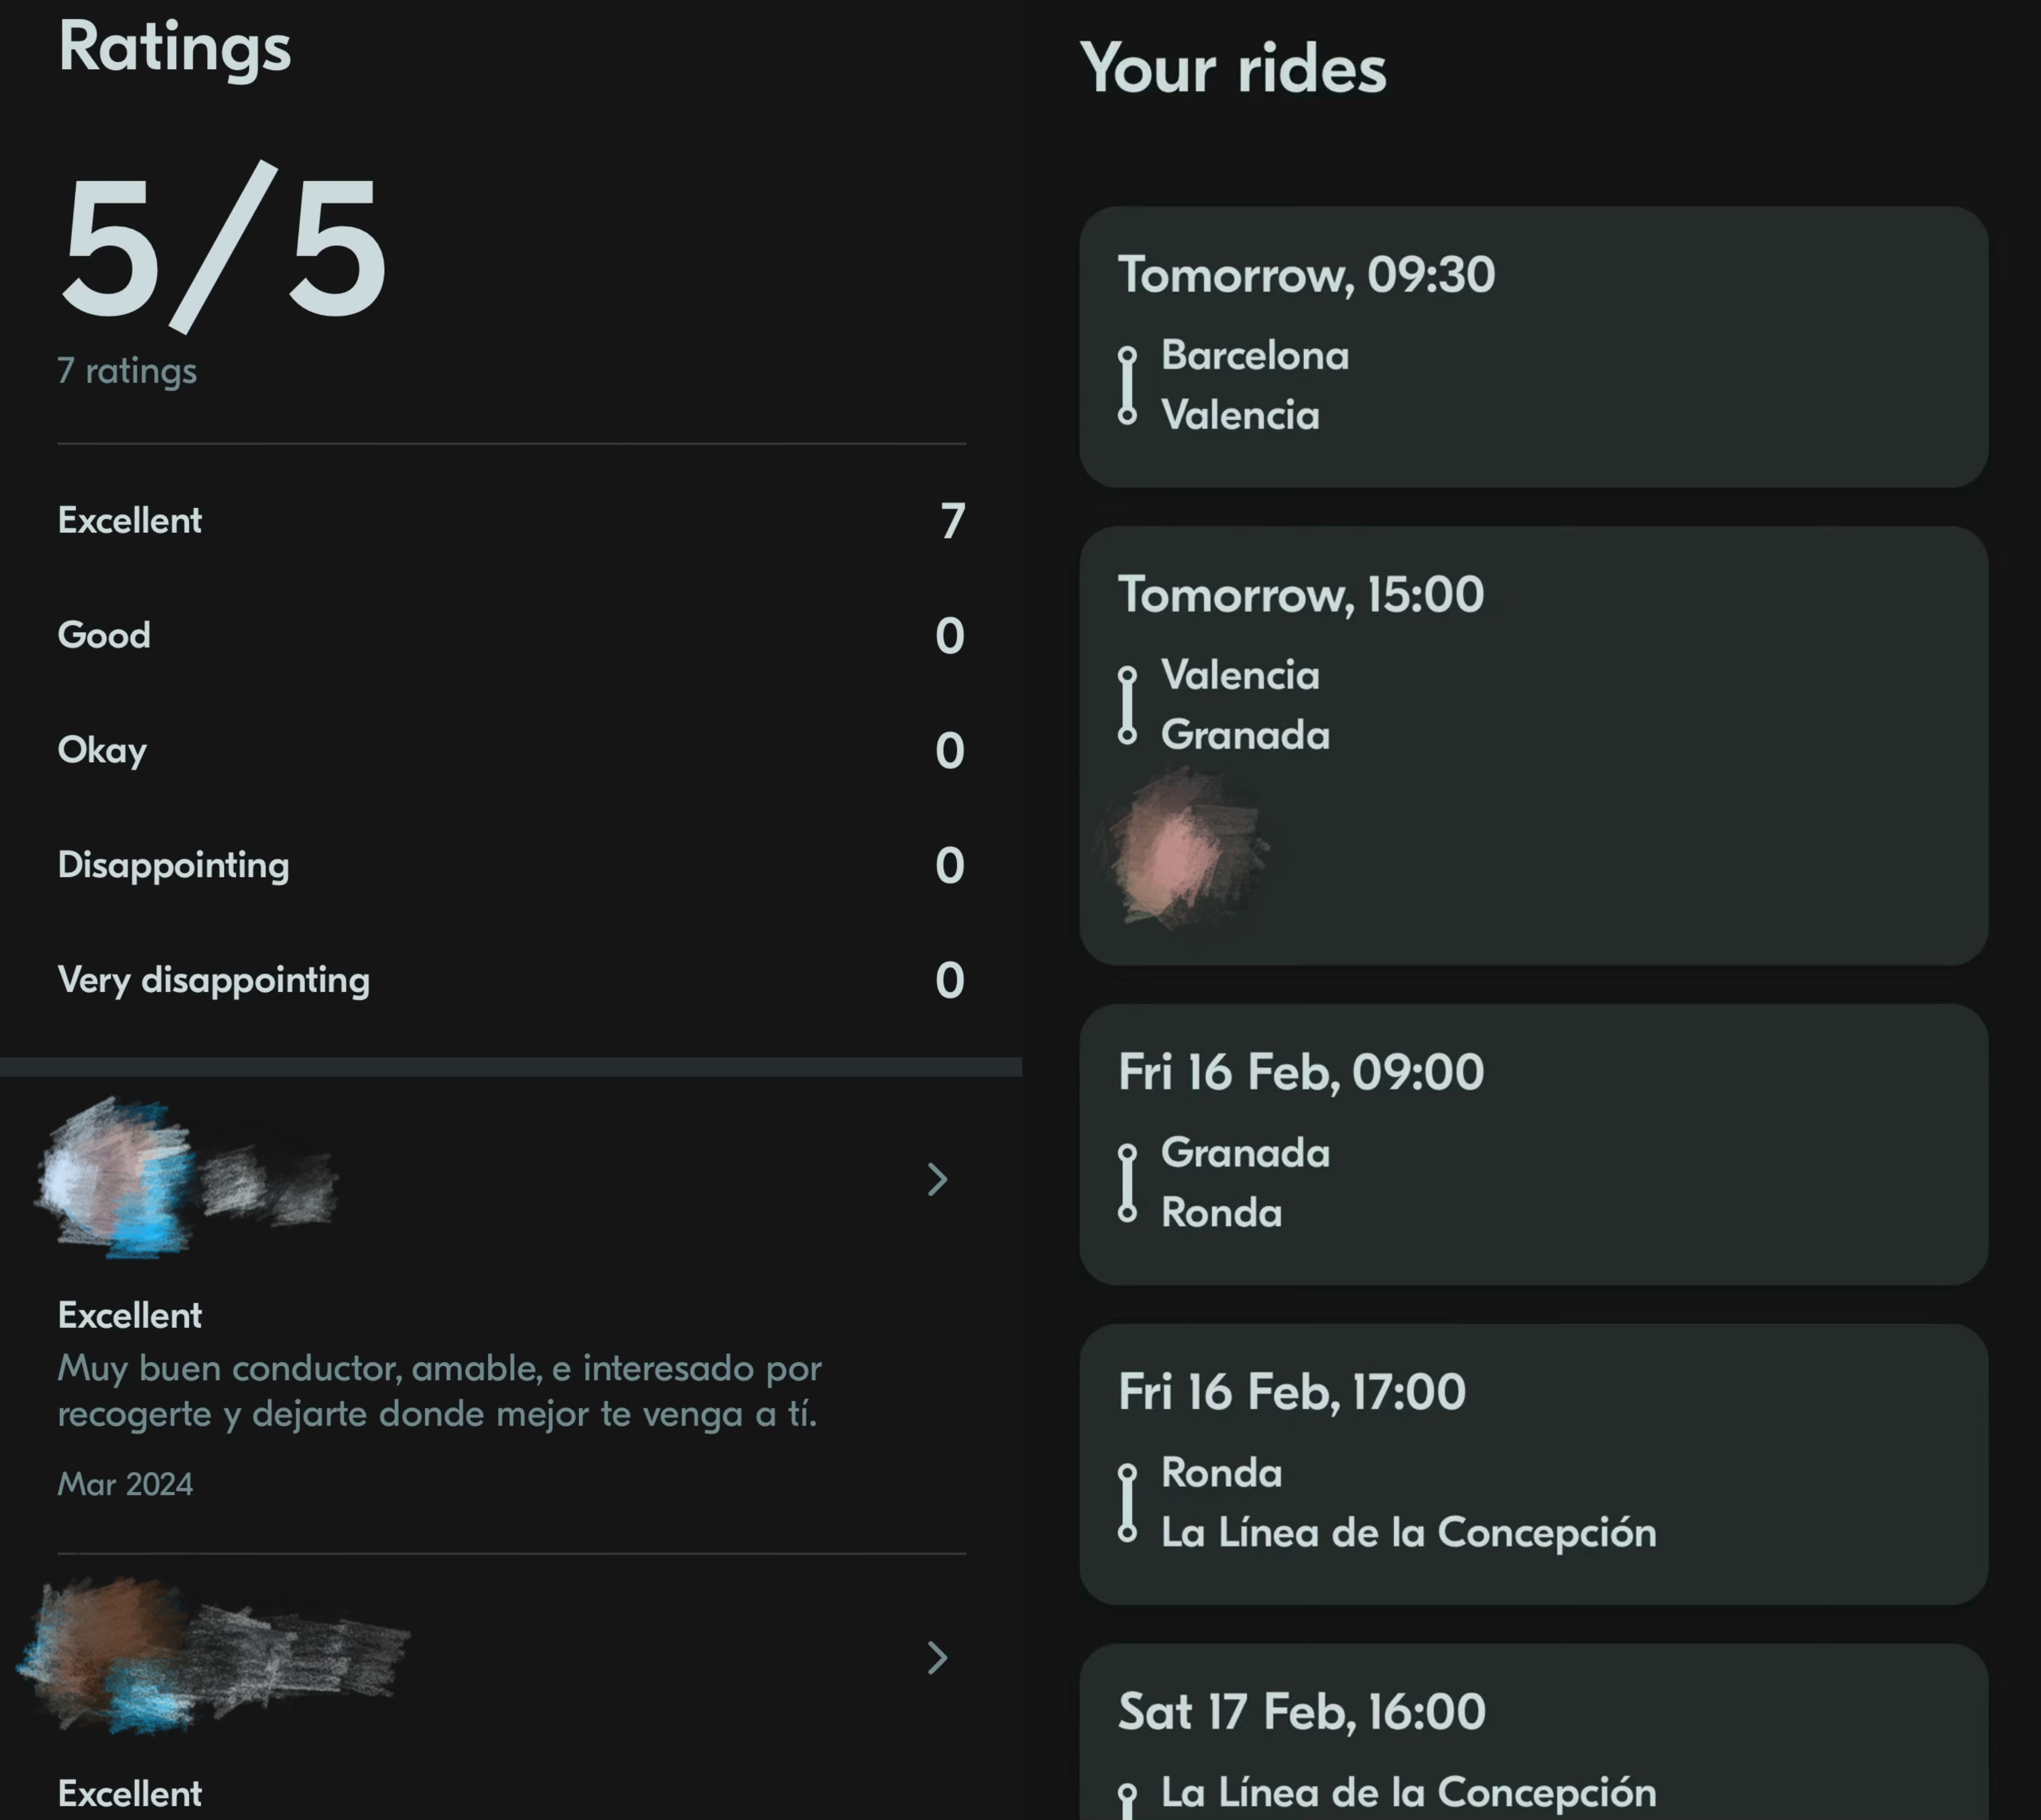Select the Very disappointing rating row
Viewport: 2041px width, 1820px height.
tap(510, 980)
